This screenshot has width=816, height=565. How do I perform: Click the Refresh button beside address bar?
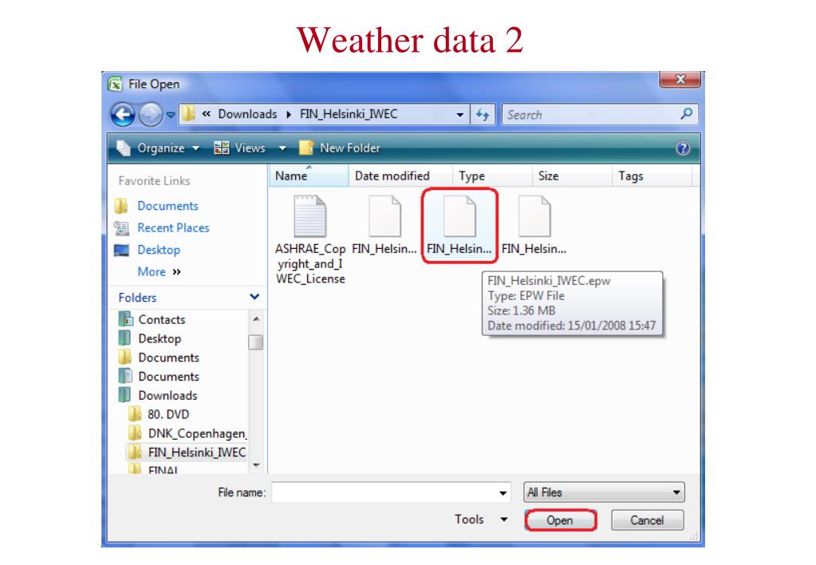tap(483, 115)
